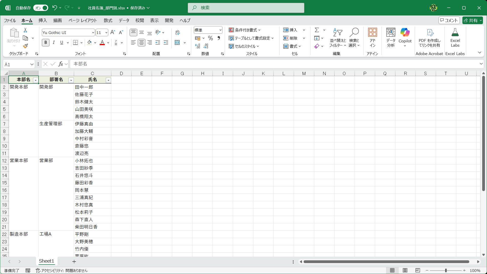Expand the number format 標準 combo box
The image size is (487, 274).
click(x=220, y=30)
